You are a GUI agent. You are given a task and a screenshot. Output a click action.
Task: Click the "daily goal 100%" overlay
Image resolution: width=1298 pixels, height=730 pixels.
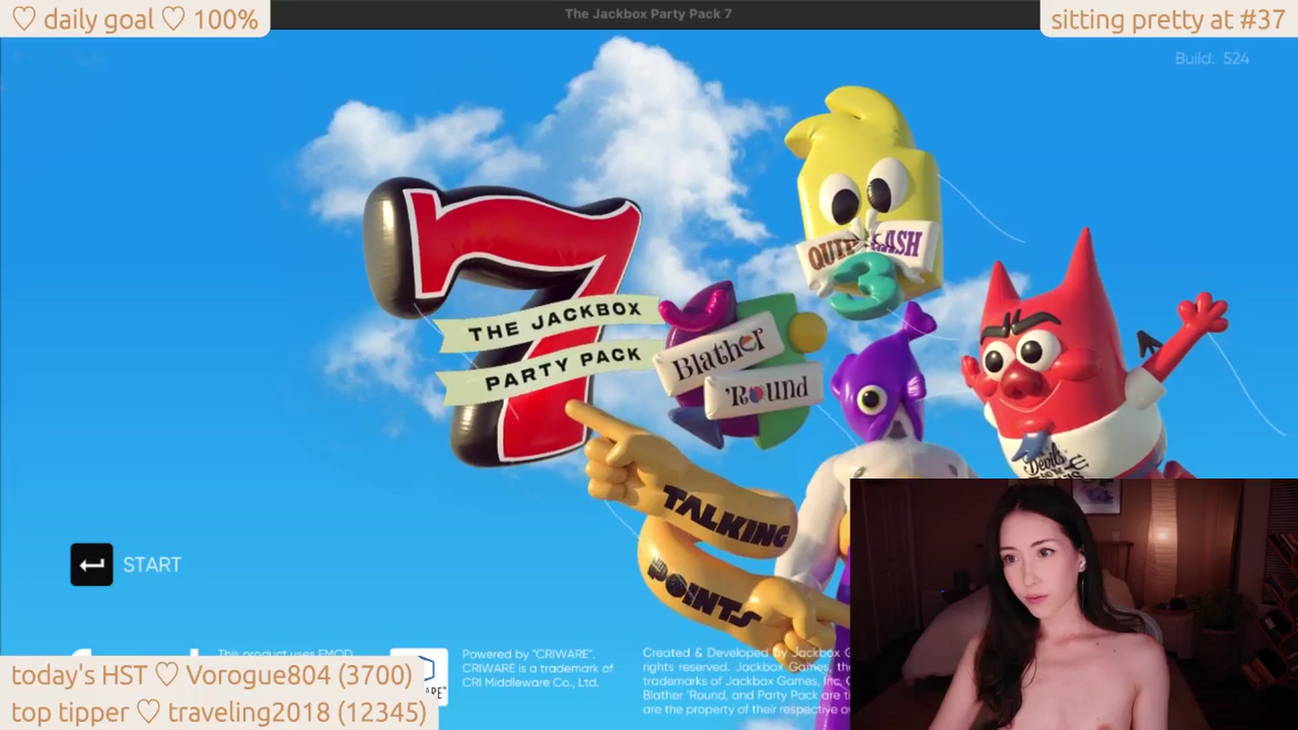pyautogui.click(x=135, y=19)
